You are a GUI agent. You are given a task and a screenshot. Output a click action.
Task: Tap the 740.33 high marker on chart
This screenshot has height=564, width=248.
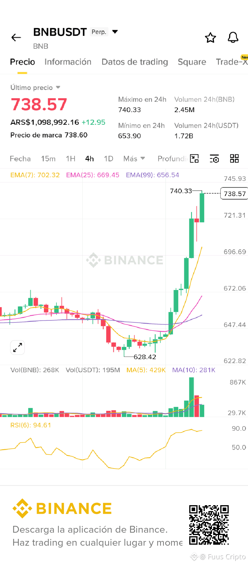click(x=181, y=191)
